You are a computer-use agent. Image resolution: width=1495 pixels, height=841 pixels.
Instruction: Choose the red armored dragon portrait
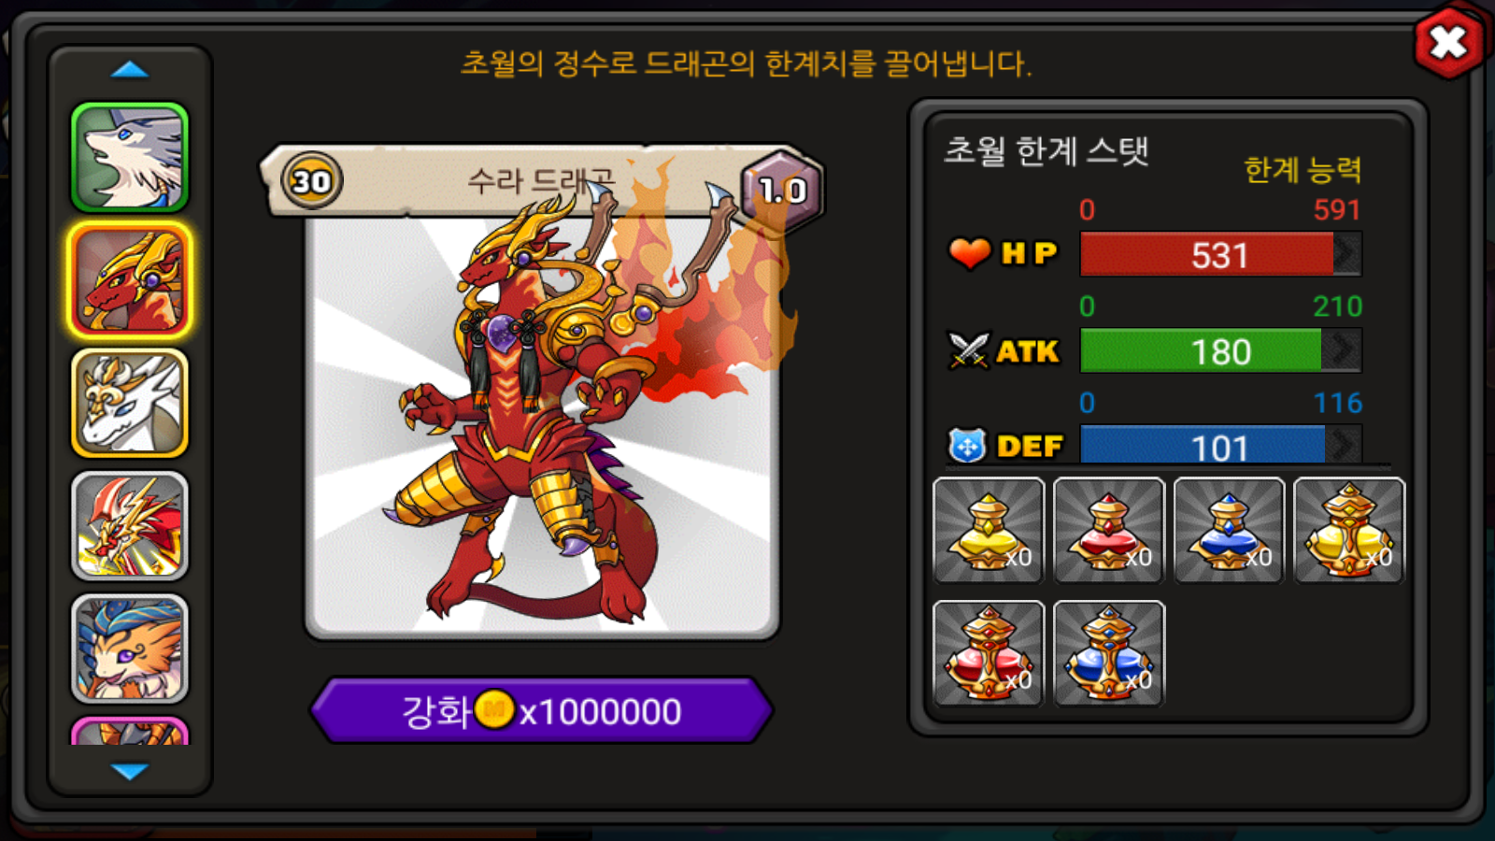(130, 280)
